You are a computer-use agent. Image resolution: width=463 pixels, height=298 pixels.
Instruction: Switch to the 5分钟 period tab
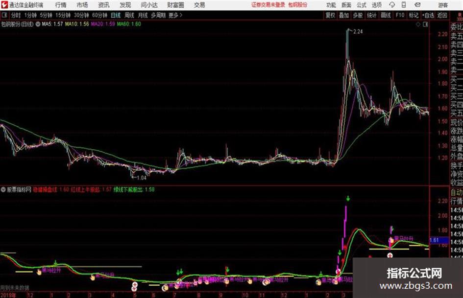[46, 15]
